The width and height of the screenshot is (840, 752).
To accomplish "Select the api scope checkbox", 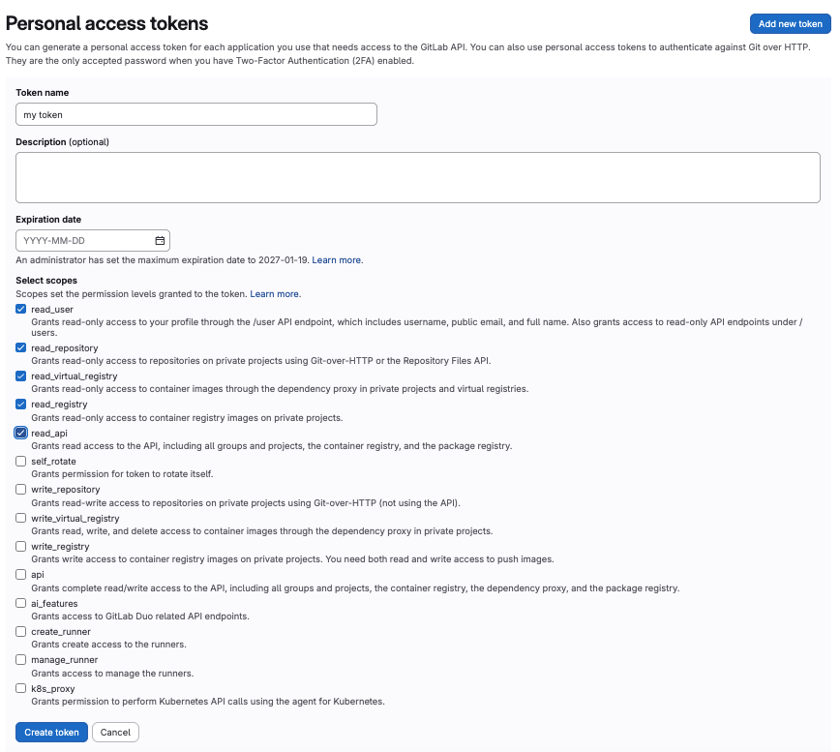I will coord(21,575).
